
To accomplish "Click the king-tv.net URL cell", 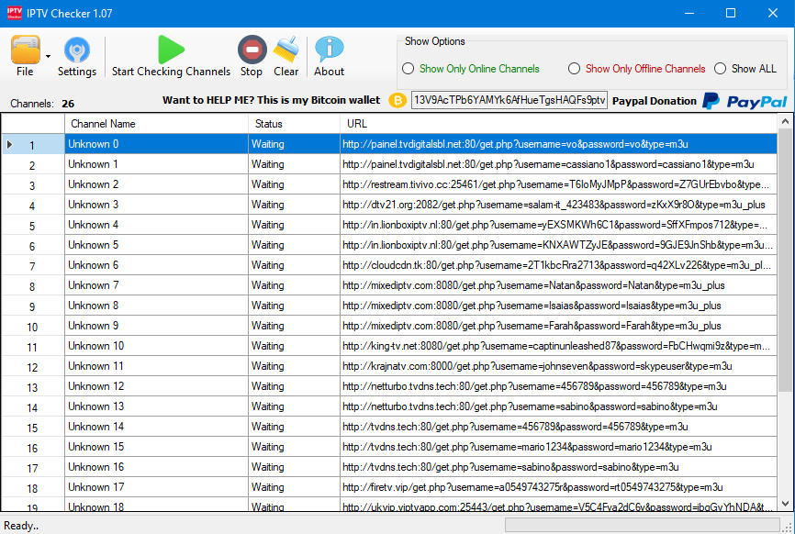I will [558, 346].
